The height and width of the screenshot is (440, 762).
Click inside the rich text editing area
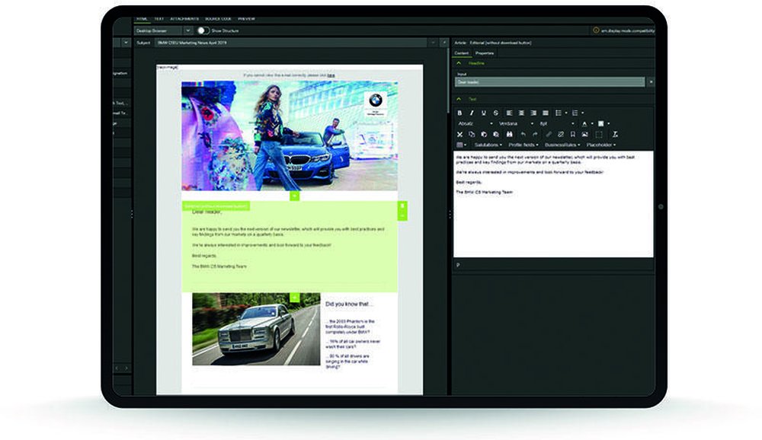click(x=553, y=204)
